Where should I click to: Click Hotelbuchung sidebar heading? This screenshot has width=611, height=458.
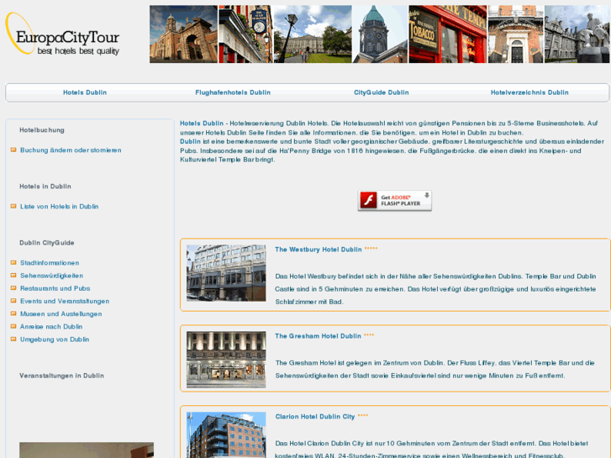click(42, 130)
